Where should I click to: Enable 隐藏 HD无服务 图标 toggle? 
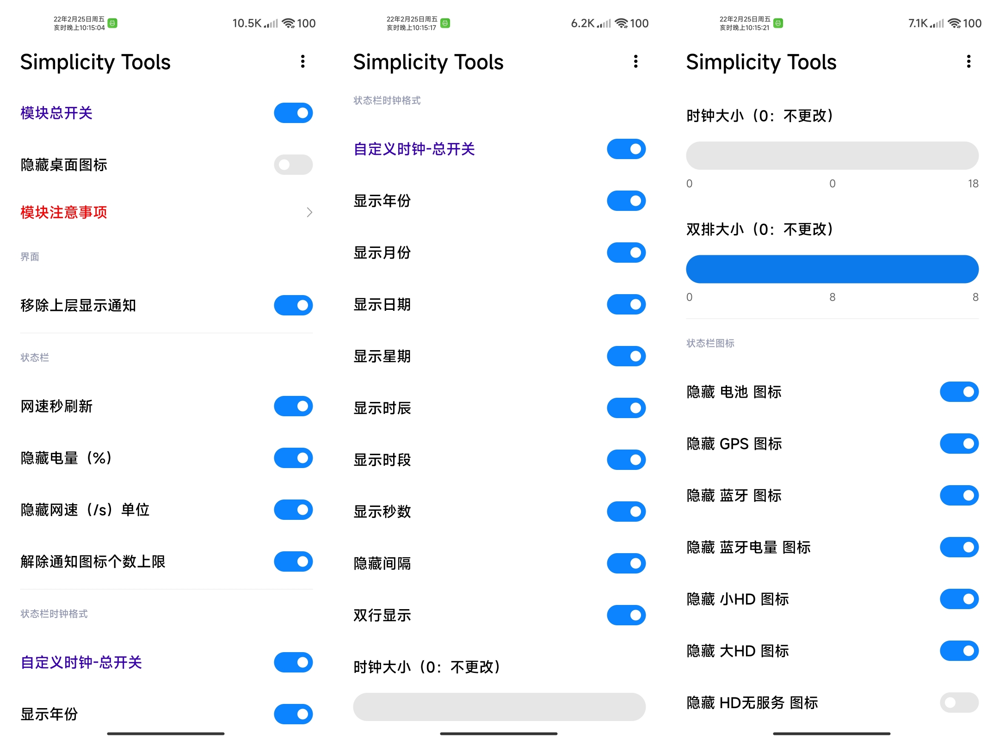click(x=959, y=703)
